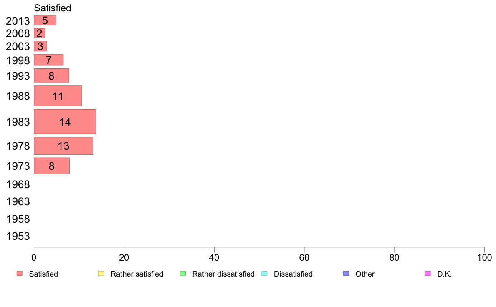This screenshot has height=307, width=496.
Task: Click the red Satisfied legend swatch
Action: pyautogui.click(x=20, y=274)
